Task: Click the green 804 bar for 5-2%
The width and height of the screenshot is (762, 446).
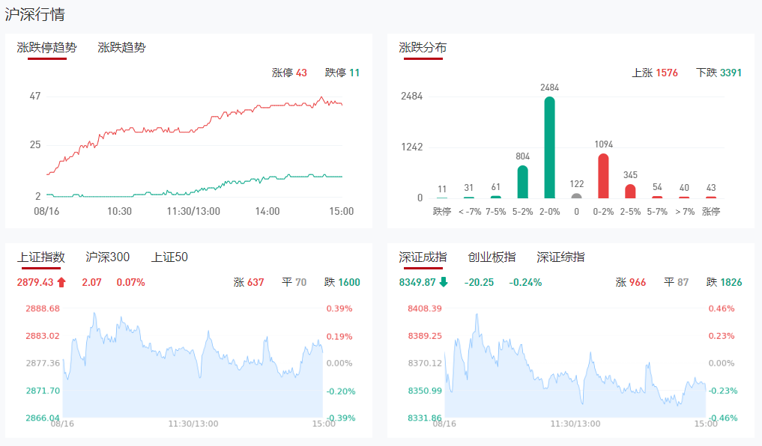Action: point(522,182)
